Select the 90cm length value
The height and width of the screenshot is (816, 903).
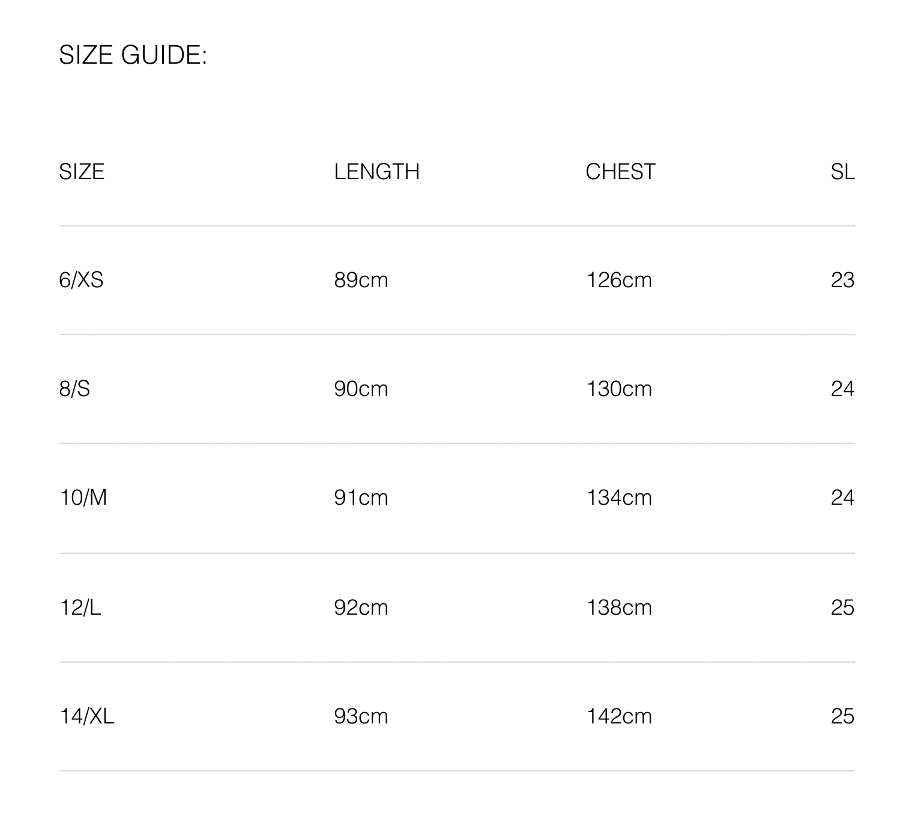[361, 389]
